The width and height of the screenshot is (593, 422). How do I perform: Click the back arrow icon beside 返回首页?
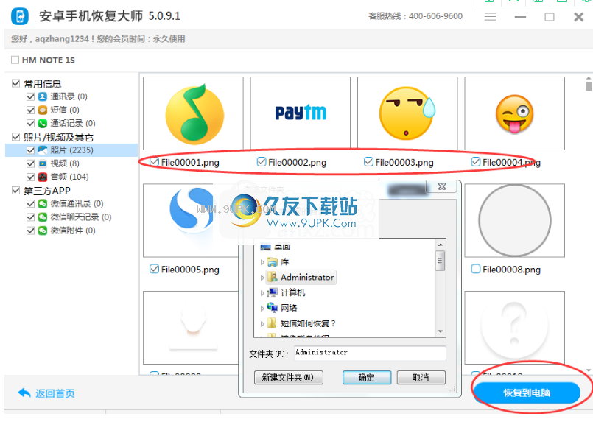(x=24, y=393)
